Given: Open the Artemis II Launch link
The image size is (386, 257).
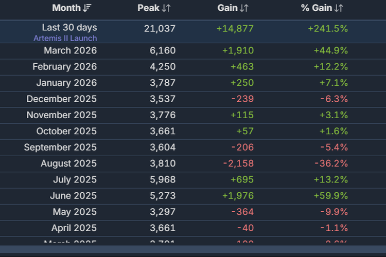Looking at the screenshot, I should point(65,39).
